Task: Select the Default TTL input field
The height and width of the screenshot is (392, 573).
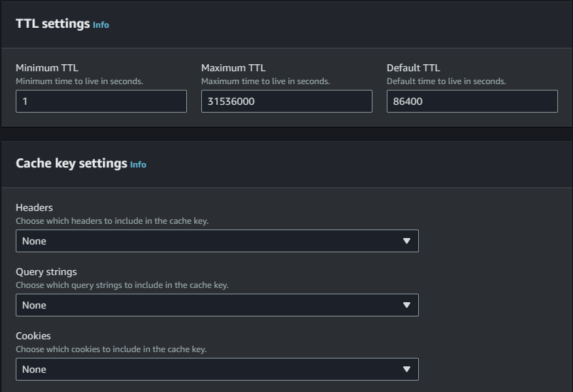Action: [x=472, y=101]
